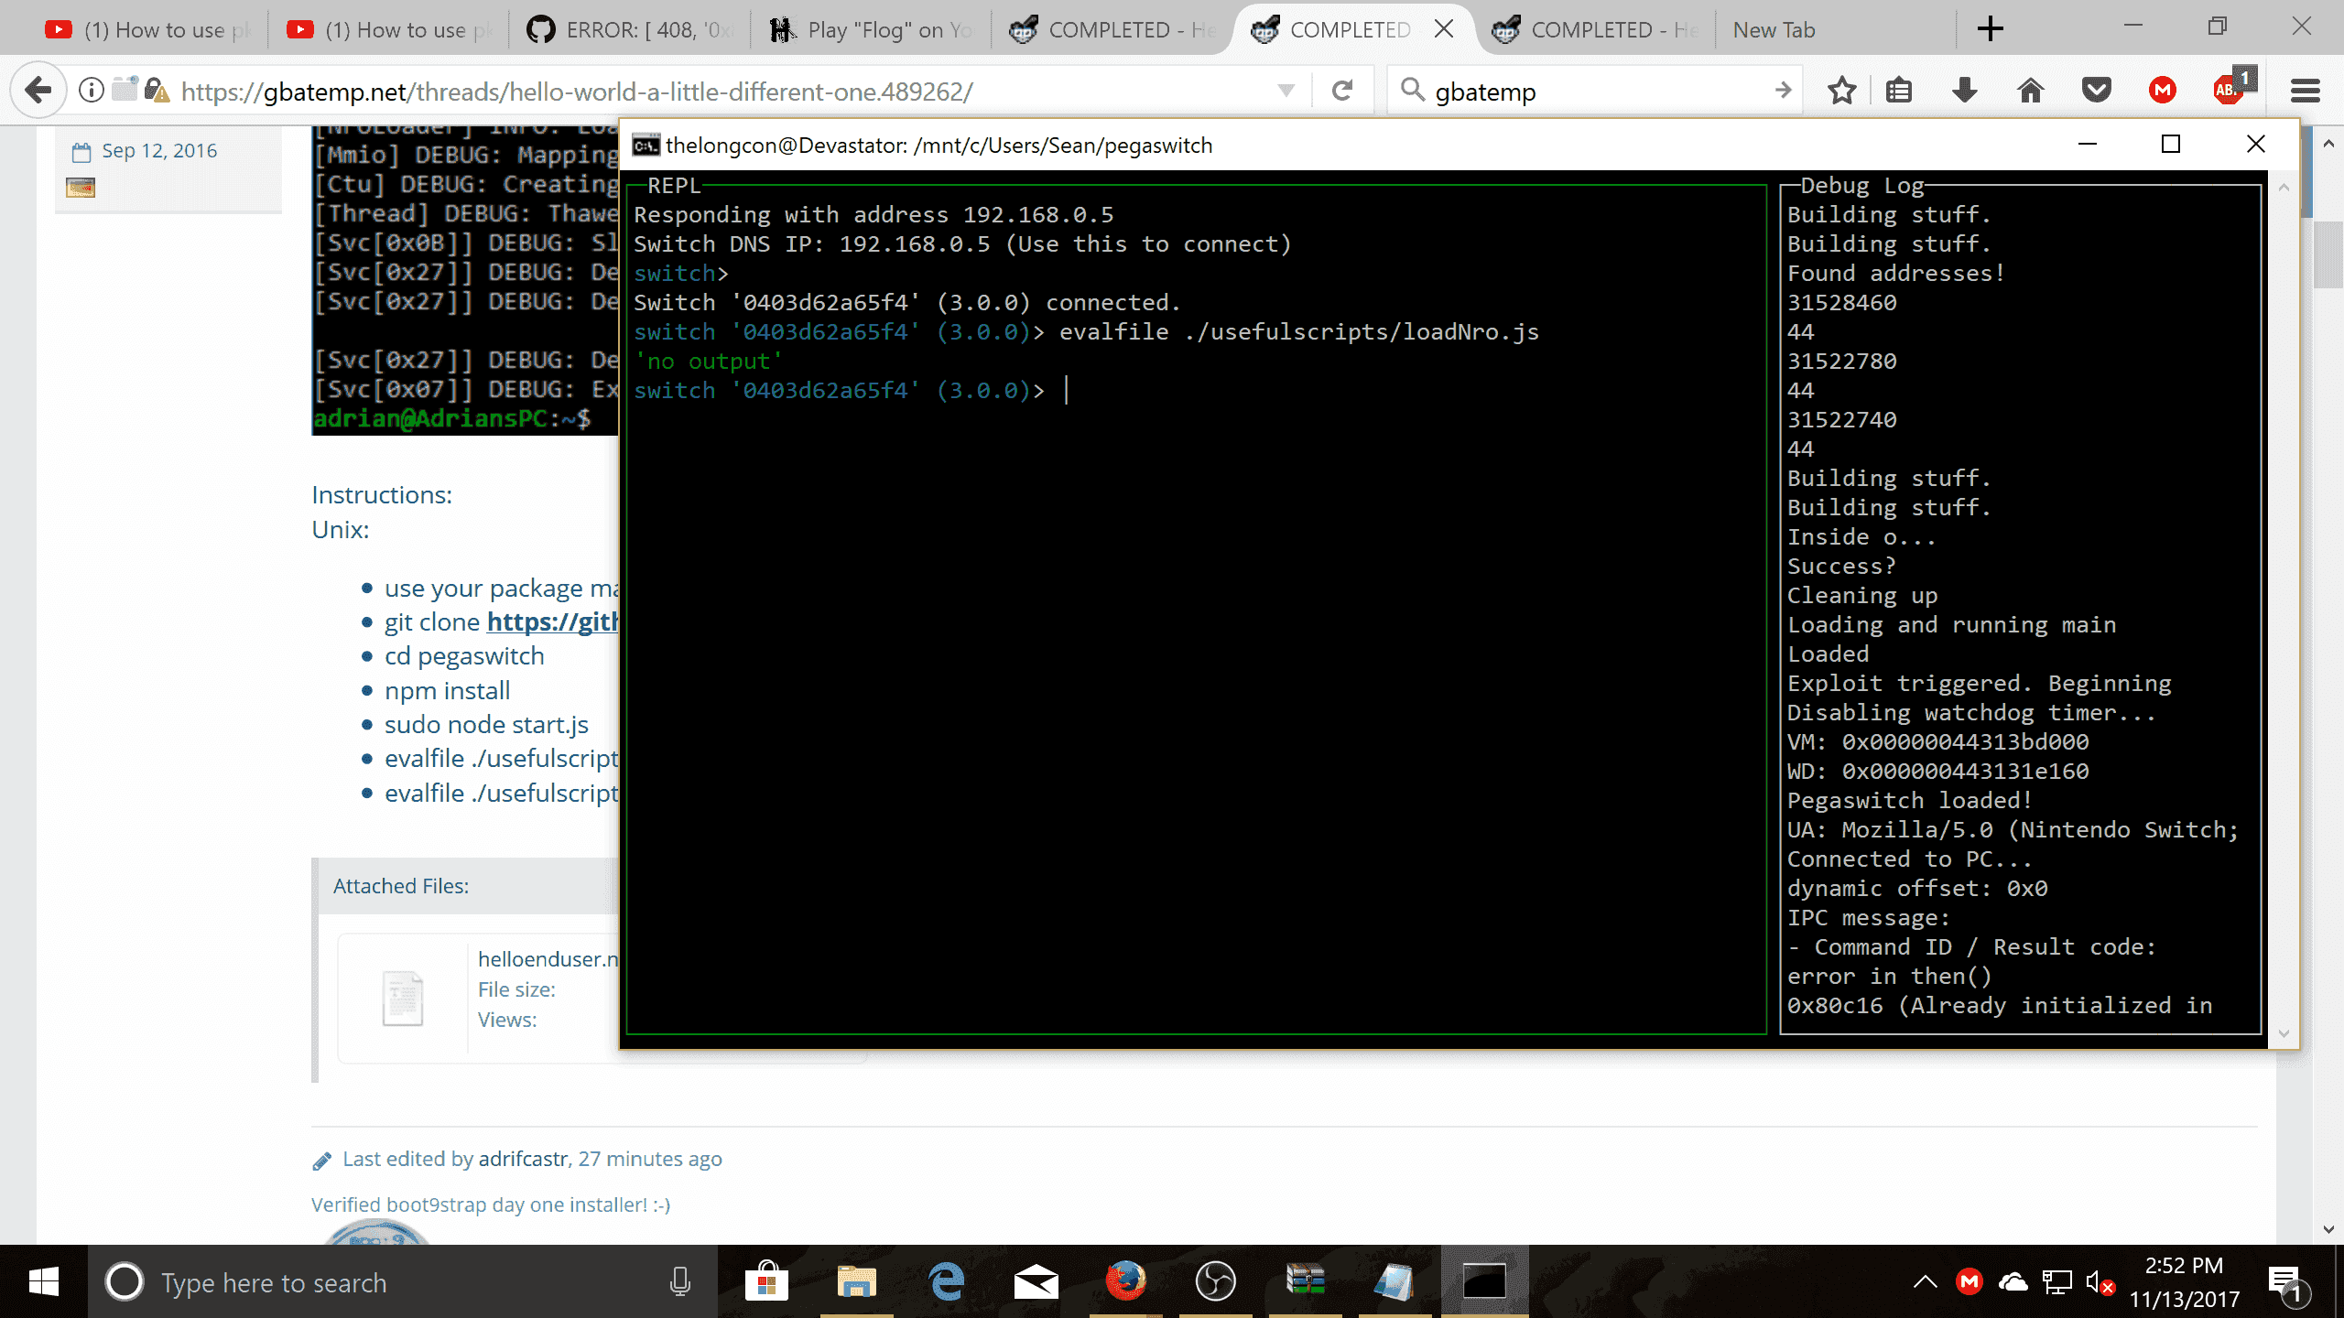This screenshot has height=1318, width=2344.
Task: Open the network status tray icon
Action: (x=2056, y=1281)
